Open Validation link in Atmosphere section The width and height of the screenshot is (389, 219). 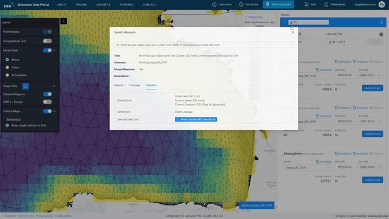[x=343, y=153]
